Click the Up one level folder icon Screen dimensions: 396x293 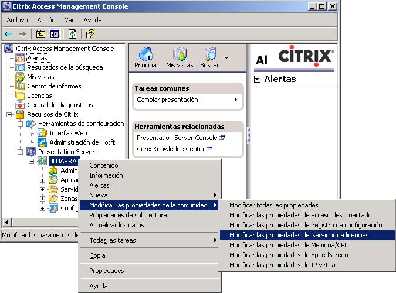click(40, 34)
